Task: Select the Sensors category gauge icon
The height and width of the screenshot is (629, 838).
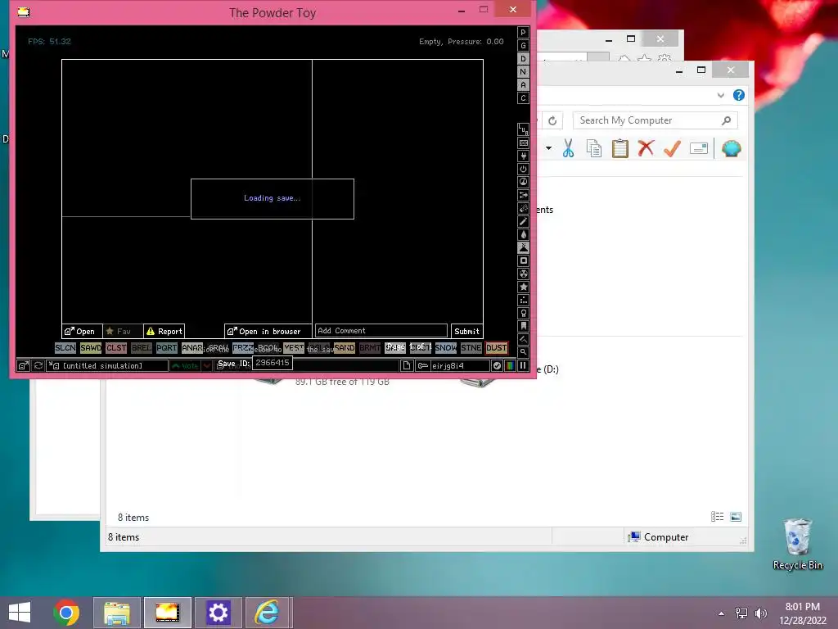Action: (523, 182)
